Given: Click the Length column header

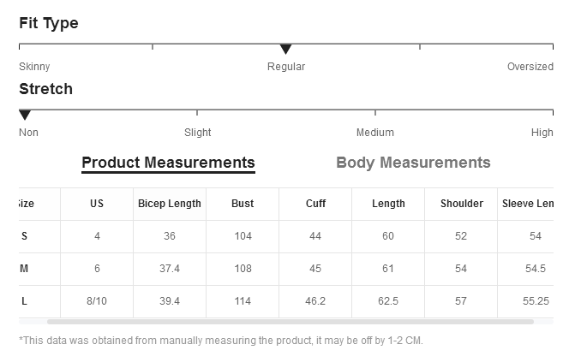Looking at the screenshot, I should [388, 204].
